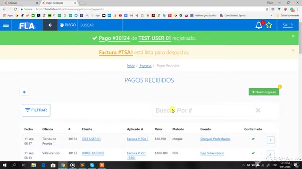Open the Other bookmarks folder
302x169 pixels.
pos(288,15)
